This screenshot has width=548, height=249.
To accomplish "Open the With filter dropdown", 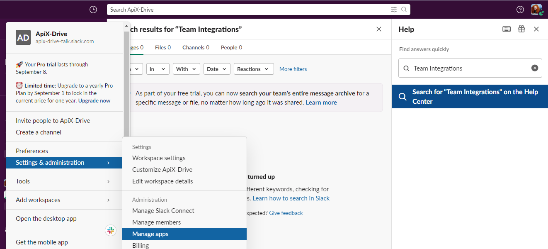I will coord(187,69).
